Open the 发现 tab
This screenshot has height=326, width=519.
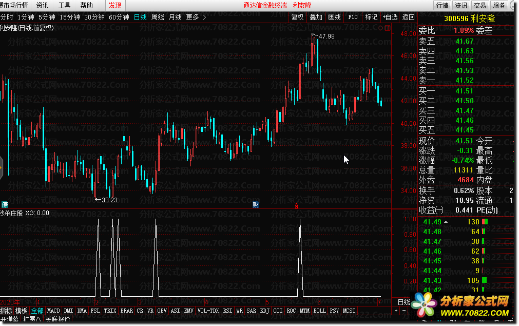click(115, 5)
